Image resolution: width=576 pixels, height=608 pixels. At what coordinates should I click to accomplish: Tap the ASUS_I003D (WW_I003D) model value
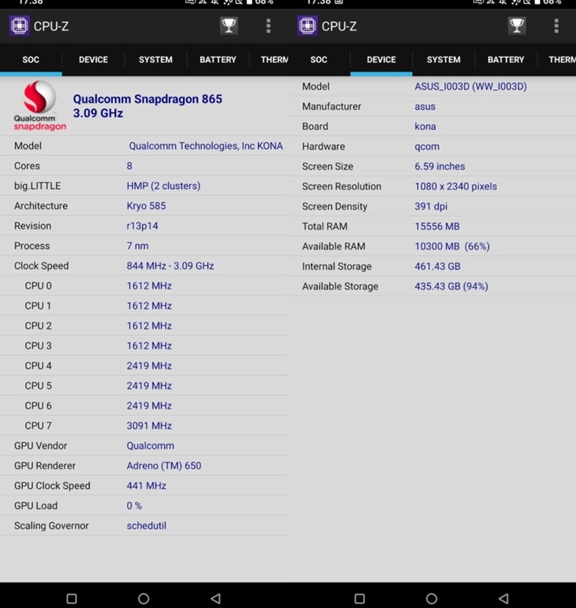[471, 87]
